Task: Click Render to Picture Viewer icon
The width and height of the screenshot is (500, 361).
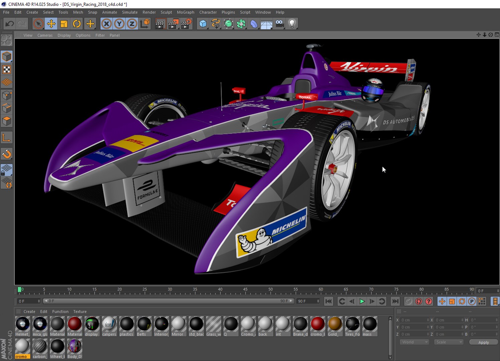Action: pos(173,24)
